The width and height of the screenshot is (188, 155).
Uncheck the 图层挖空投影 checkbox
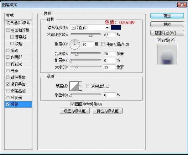click(72, 104)
